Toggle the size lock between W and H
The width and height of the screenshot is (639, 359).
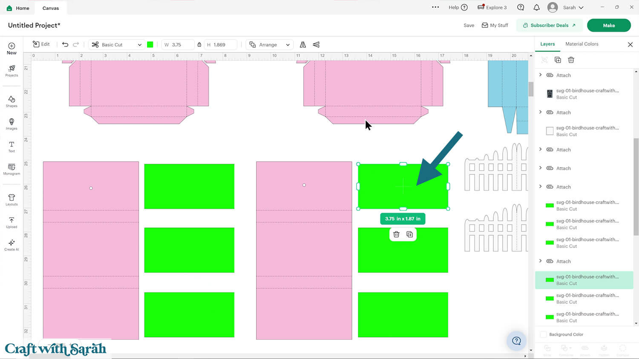(199, 45)
